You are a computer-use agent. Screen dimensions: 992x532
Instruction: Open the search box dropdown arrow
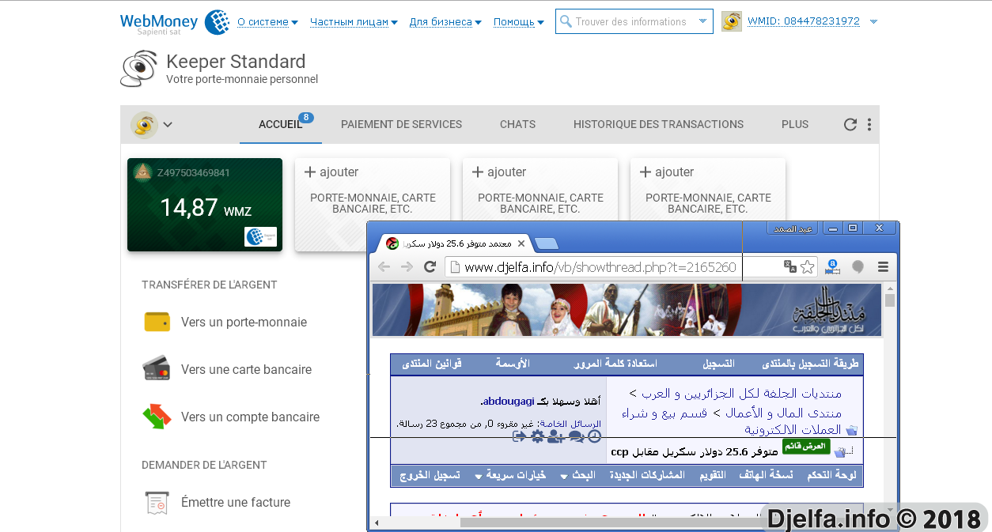click(x=702, y=22)
